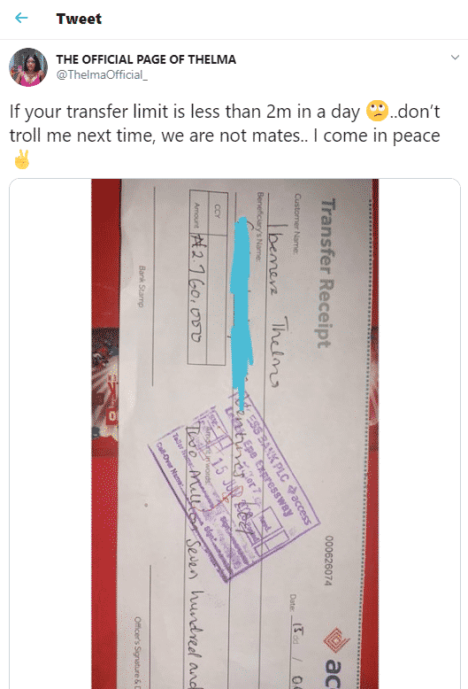Expand the tweet options chevron menu
The image size is (468, 689).
coord(455,58)
